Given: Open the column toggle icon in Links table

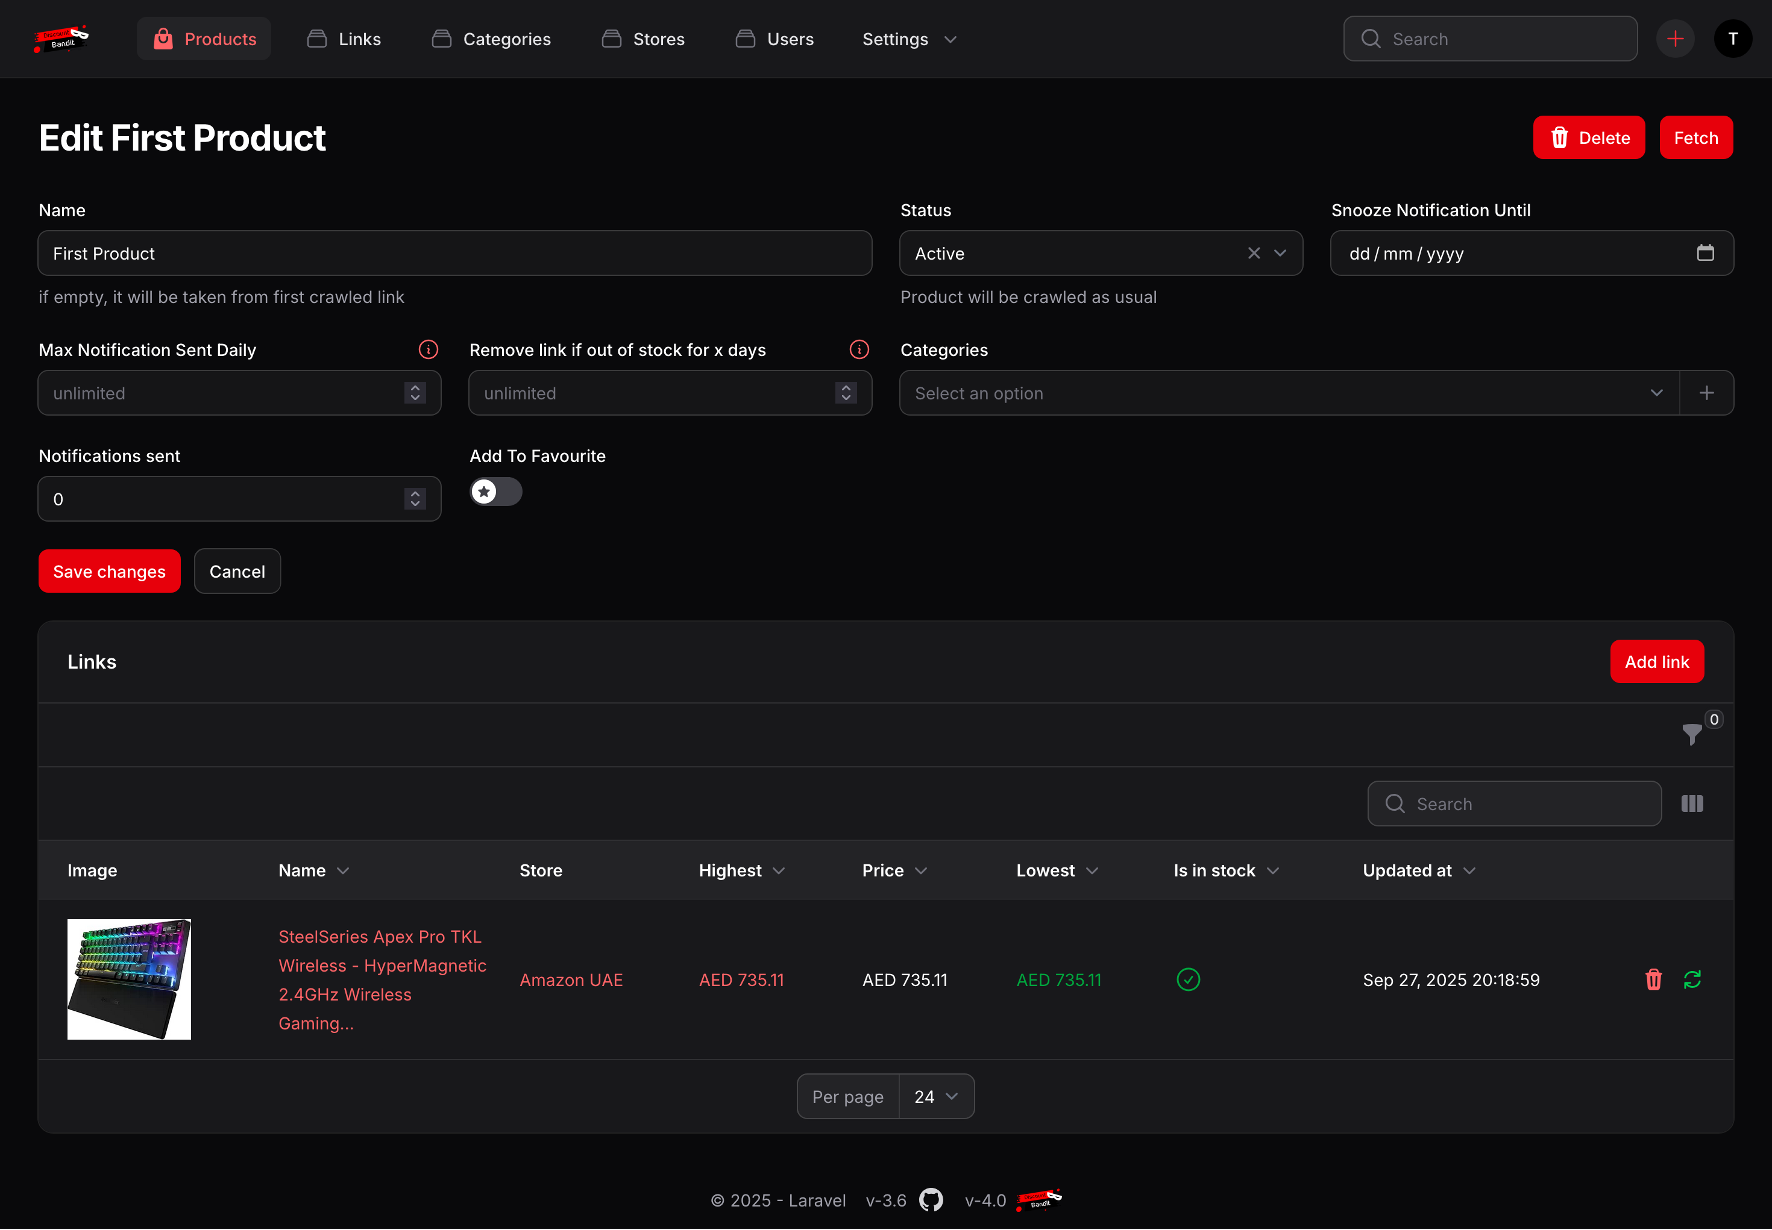Looking at the screenshot, I should pyautogui.click(x=1692, y=804).
